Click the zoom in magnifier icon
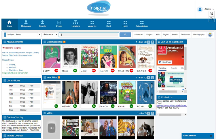 (x=212, y=13)
